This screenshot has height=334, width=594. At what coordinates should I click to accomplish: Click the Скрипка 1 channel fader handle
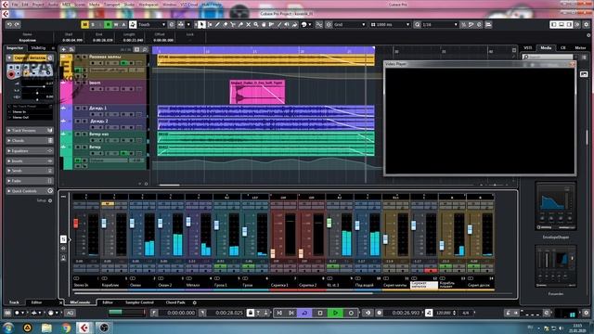point(273,253)
